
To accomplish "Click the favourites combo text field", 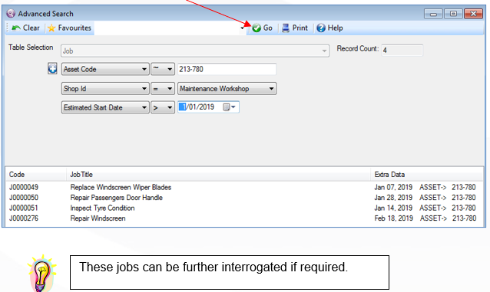I will 167,28.
